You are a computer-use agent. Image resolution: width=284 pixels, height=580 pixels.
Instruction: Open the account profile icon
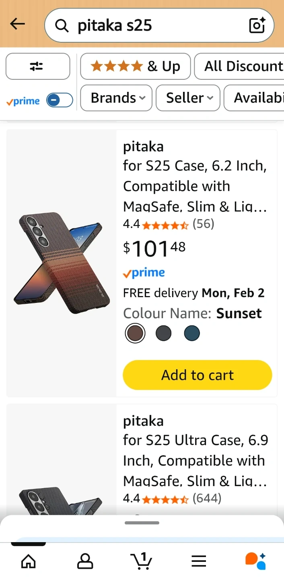85,561
